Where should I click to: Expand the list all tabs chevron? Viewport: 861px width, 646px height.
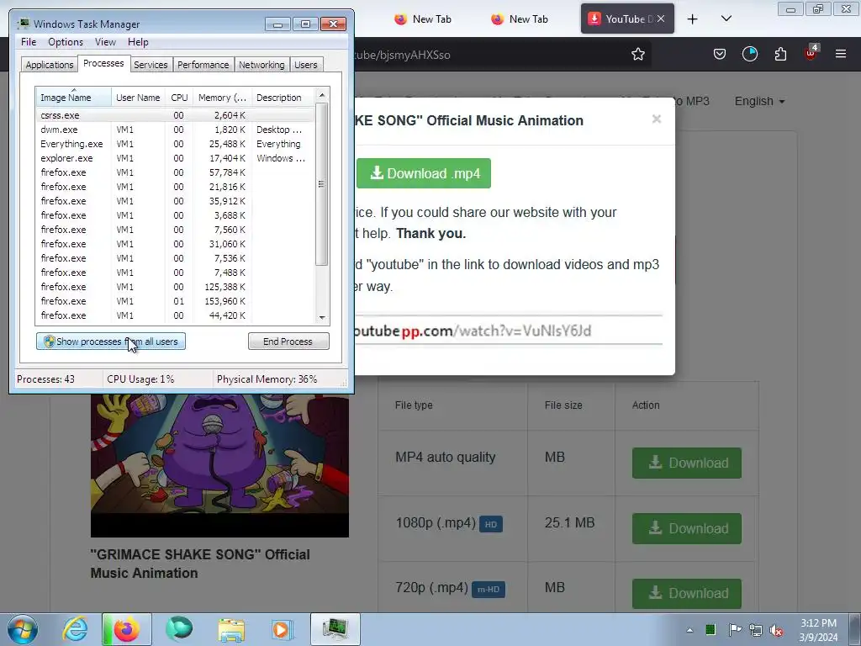[726, 19]
